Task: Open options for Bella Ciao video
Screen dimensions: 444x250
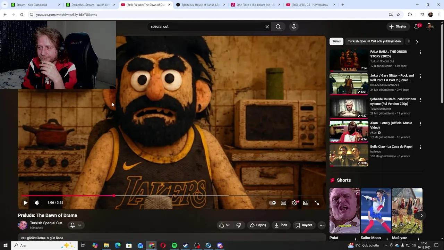Action: point(420,147)
